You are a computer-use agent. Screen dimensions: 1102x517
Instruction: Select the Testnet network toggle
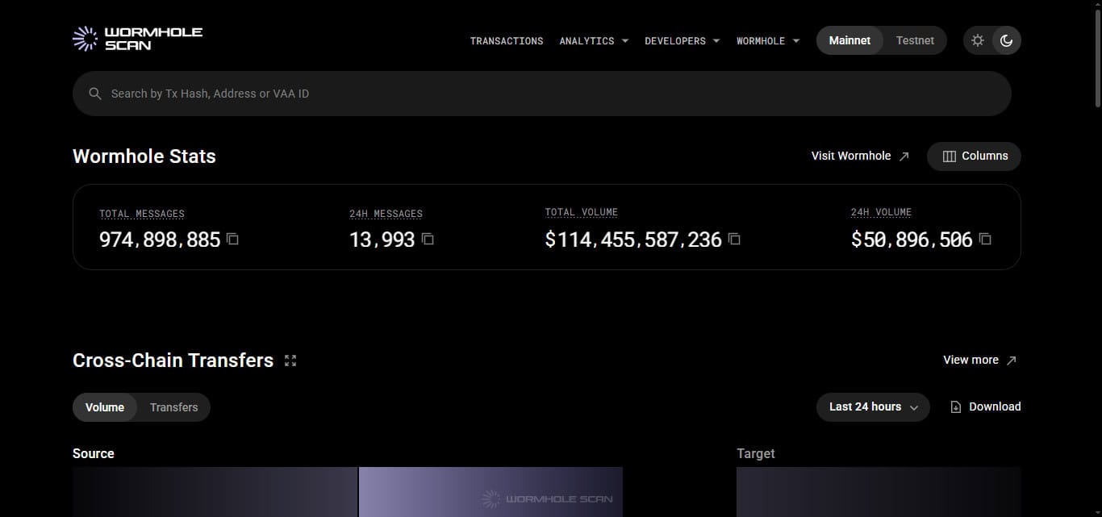915,40
